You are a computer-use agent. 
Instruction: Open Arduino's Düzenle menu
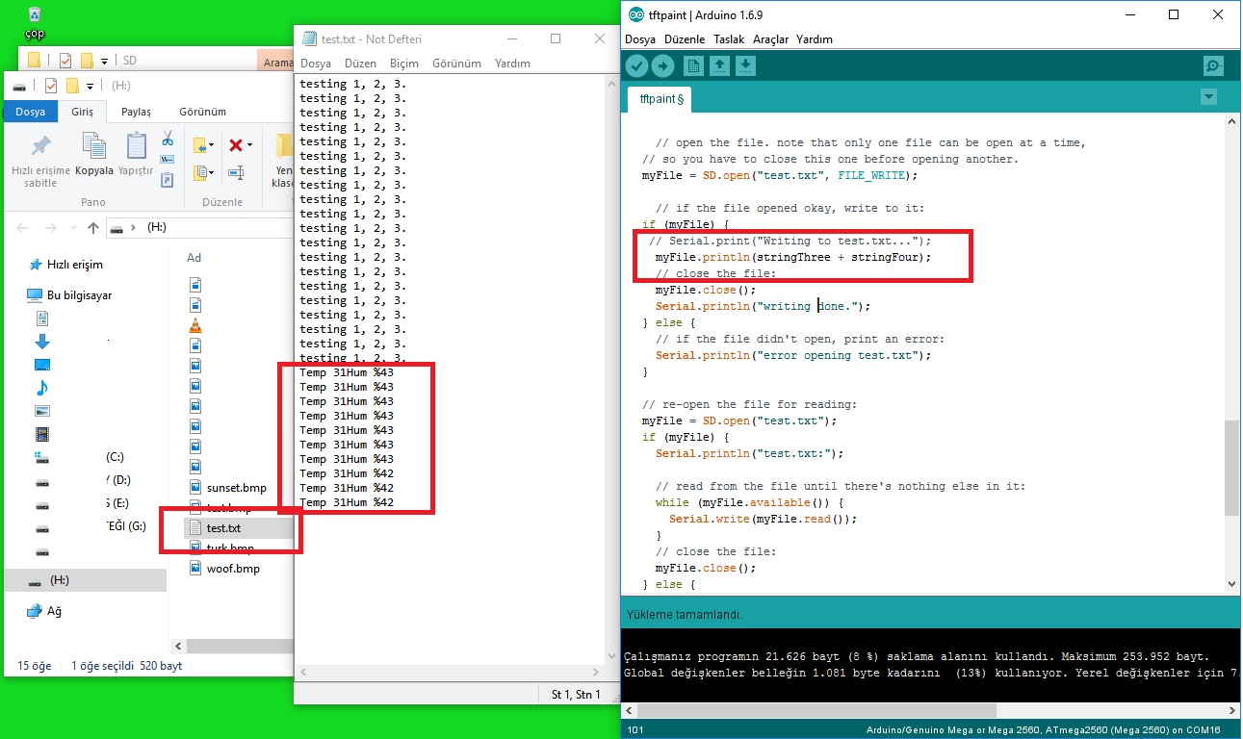685,39
